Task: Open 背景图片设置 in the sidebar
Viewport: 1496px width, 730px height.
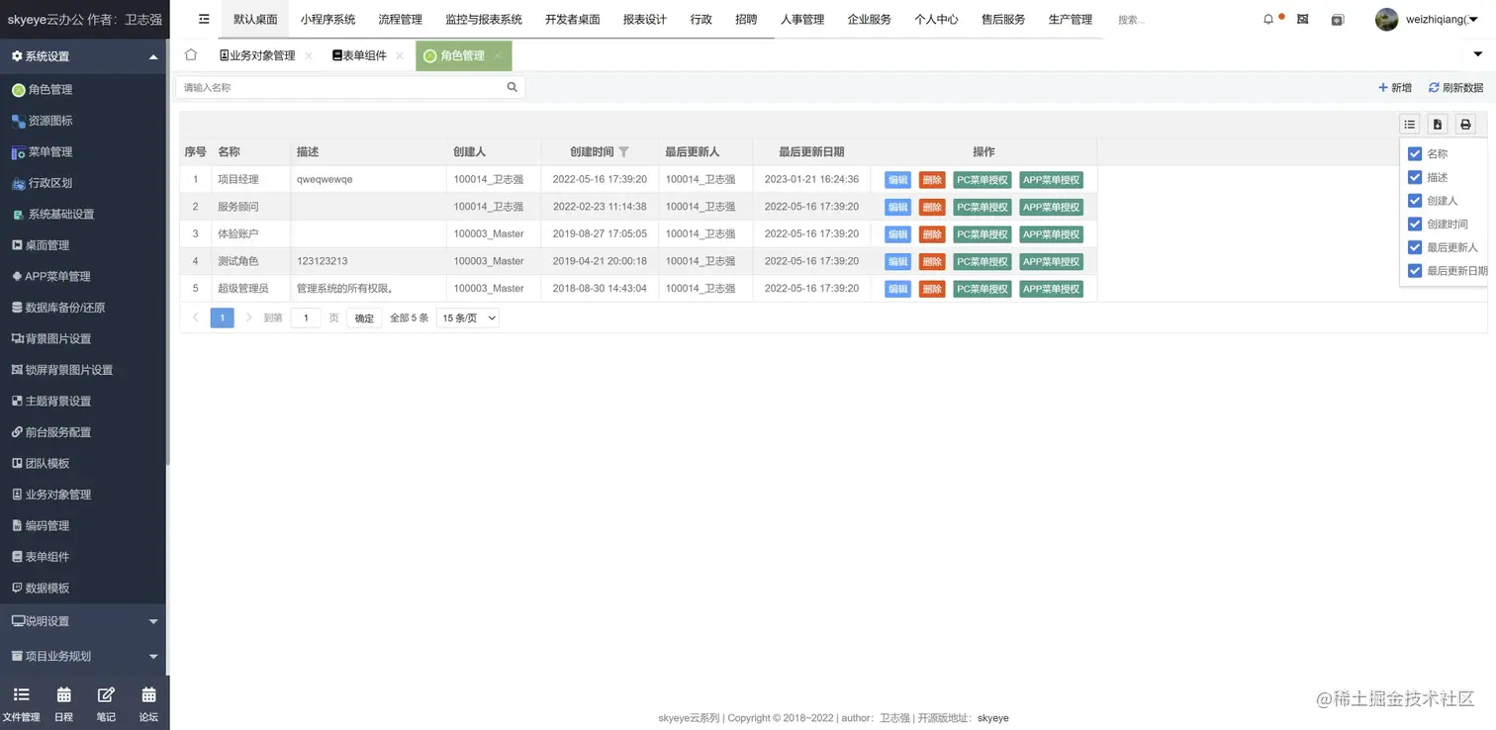Action: point(84,338)
